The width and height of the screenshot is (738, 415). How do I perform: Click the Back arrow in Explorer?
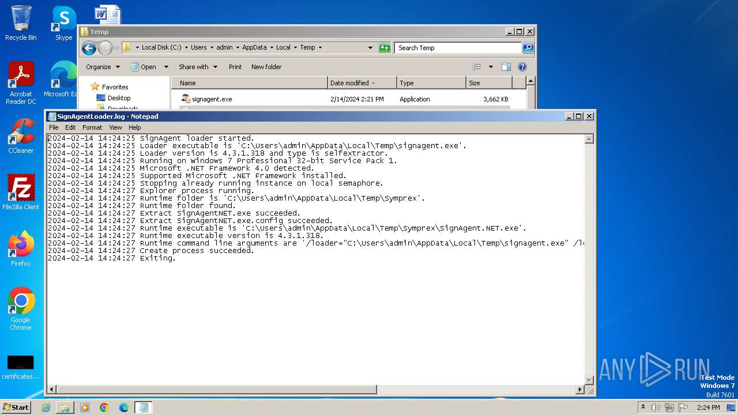click(89, 48)
